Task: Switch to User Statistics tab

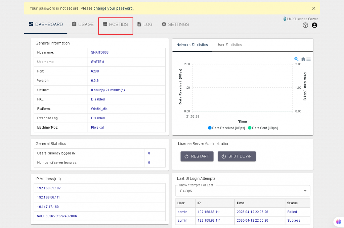Action: tap(229, 45)
